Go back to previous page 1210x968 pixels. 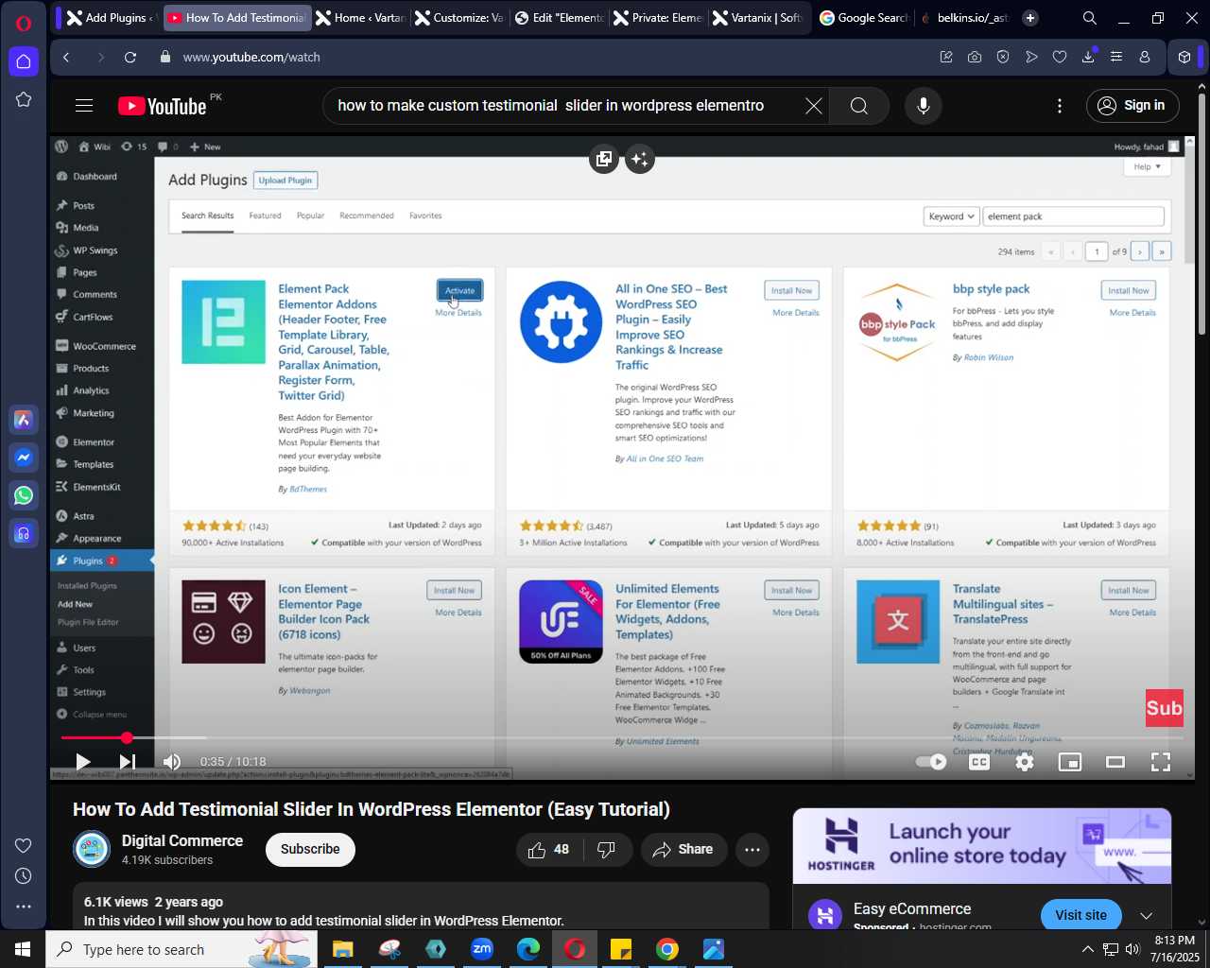[x=66, y=58]
